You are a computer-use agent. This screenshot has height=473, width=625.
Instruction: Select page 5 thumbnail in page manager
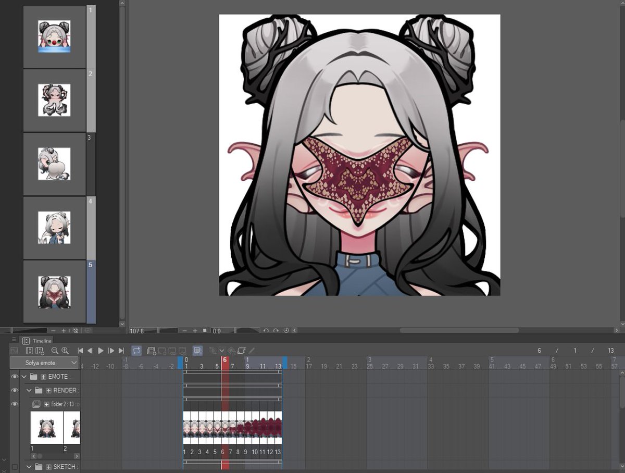pyautogui.click(x=54, y=291)
